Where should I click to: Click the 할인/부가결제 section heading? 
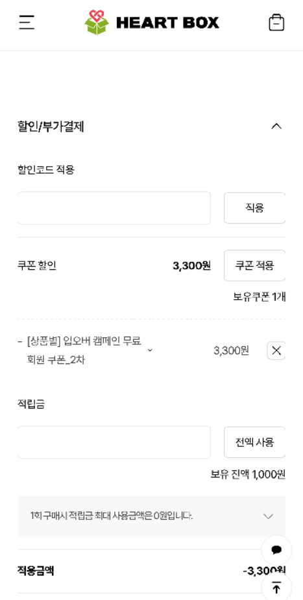click(51, 126)
